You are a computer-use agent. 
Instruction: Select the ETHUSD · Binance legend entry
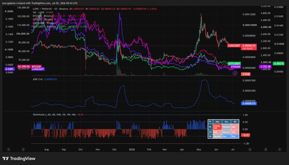pyautogui.click(x=43, y=20)
